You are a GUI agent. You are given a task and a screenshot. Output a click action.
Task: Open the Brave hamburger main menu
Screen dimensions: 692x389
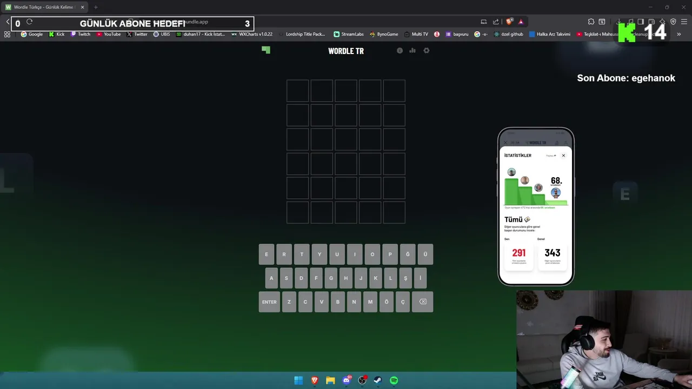(x=684, y=22)
